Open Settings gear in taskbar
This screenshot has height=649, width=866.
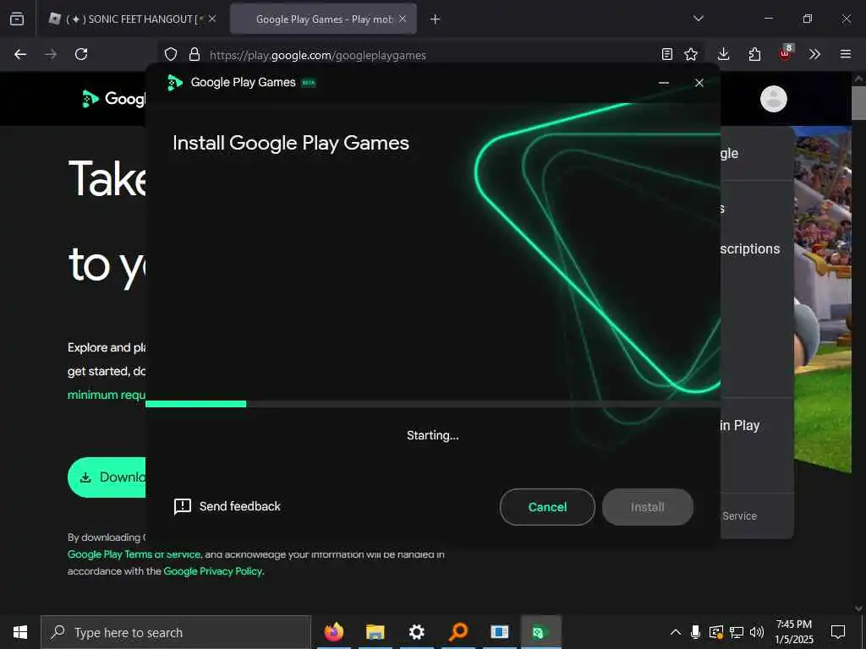pyautogui.click(x=416, y=632)
